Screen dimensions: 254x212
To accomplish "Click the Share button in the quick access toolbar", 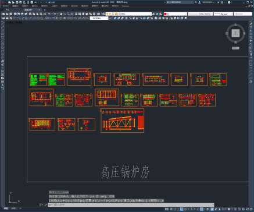I will (51, 2).
